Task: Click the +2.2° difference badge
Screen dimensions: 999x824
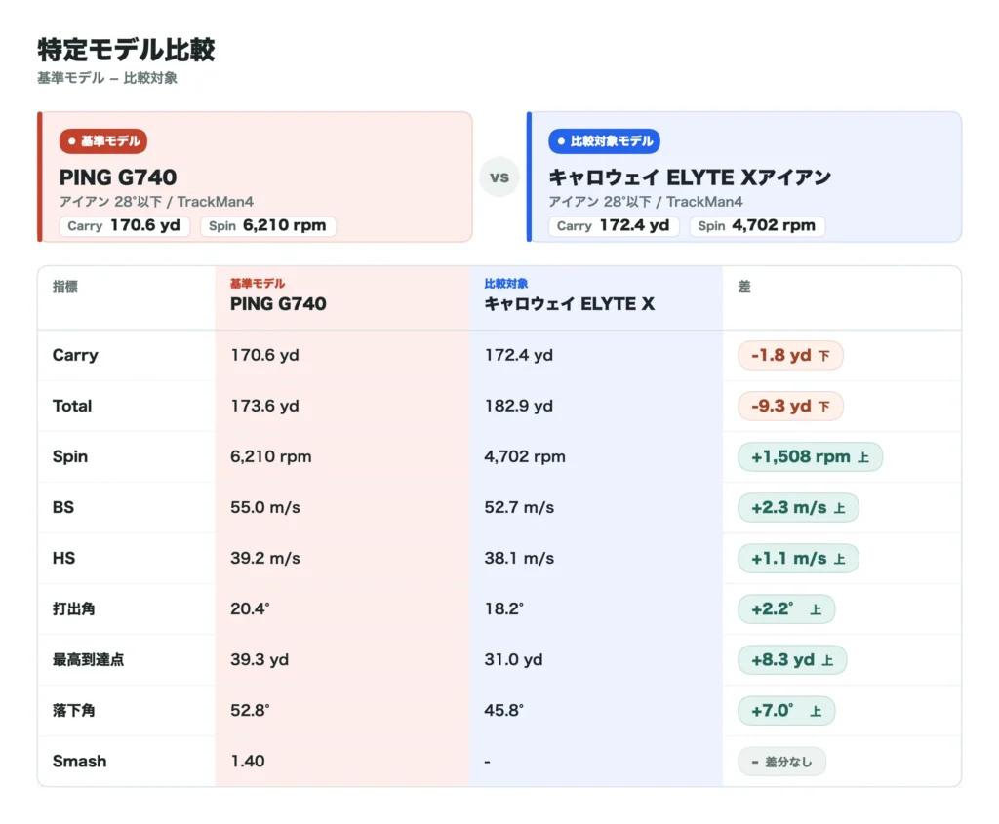Action: pos(786,608)
